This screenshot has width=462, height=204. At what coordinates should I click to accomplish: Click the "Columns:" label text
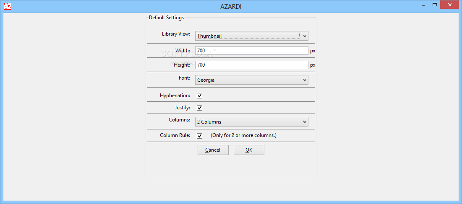(x=180, y=120)
